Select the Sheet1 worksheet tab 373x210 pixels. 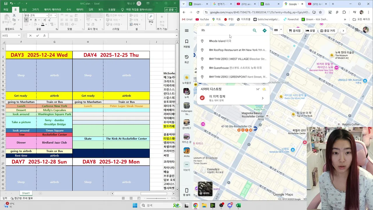[x=26, y=193]
